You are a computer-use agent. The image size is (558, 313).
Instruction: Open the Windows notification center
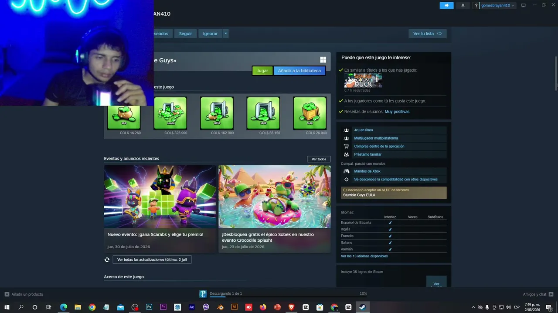[549, 307]
